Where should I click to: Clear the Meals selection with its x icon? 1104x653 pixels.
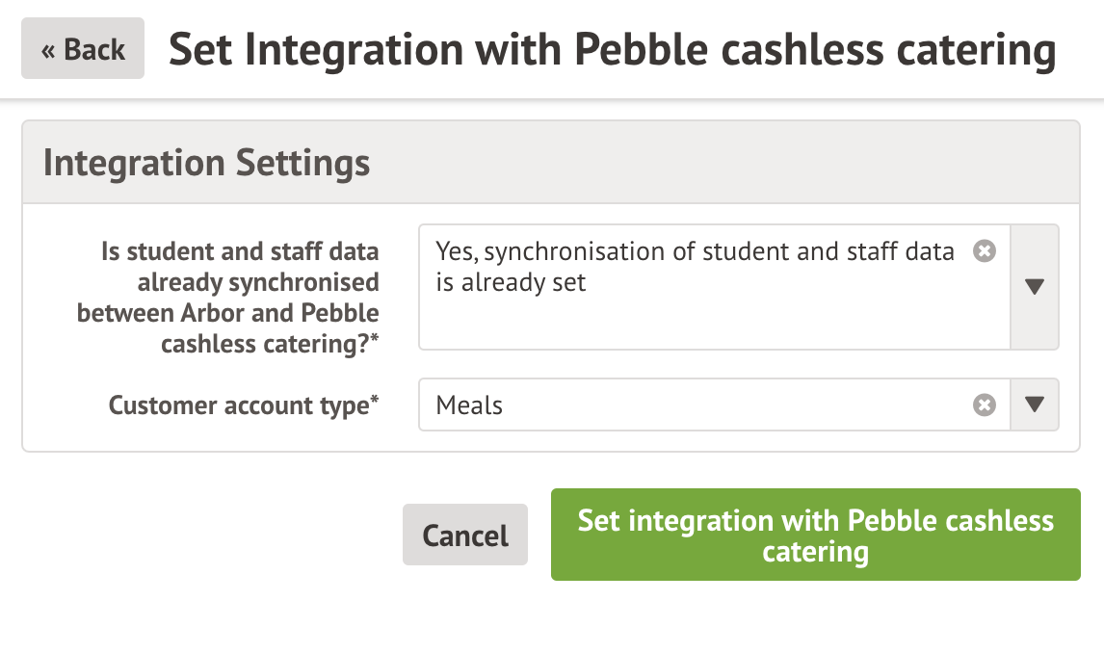pos(984,405)
